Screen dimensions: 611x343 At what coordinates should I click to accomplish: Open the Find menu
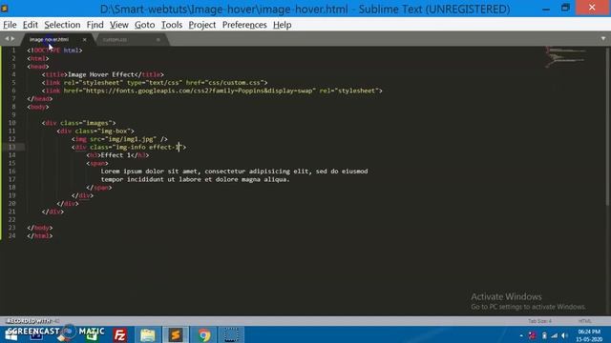pos(95,25)
